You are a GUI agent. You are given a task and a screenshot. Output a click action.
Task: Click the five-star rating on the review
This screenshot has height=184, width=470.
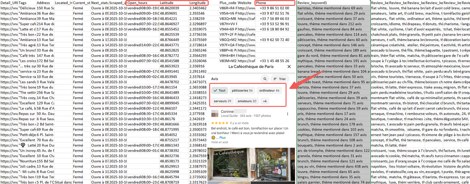220,123
